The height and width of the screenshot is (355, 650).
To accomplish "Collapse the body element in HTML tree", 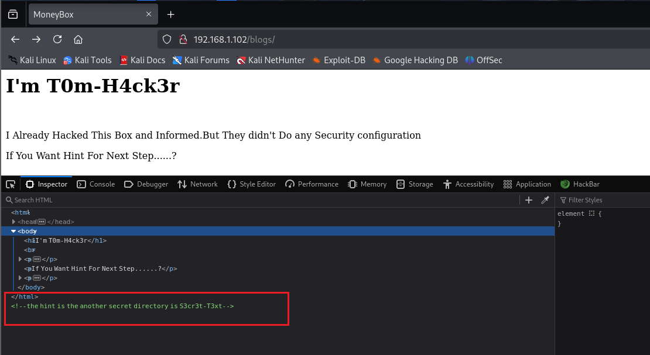I will point(13,231).
